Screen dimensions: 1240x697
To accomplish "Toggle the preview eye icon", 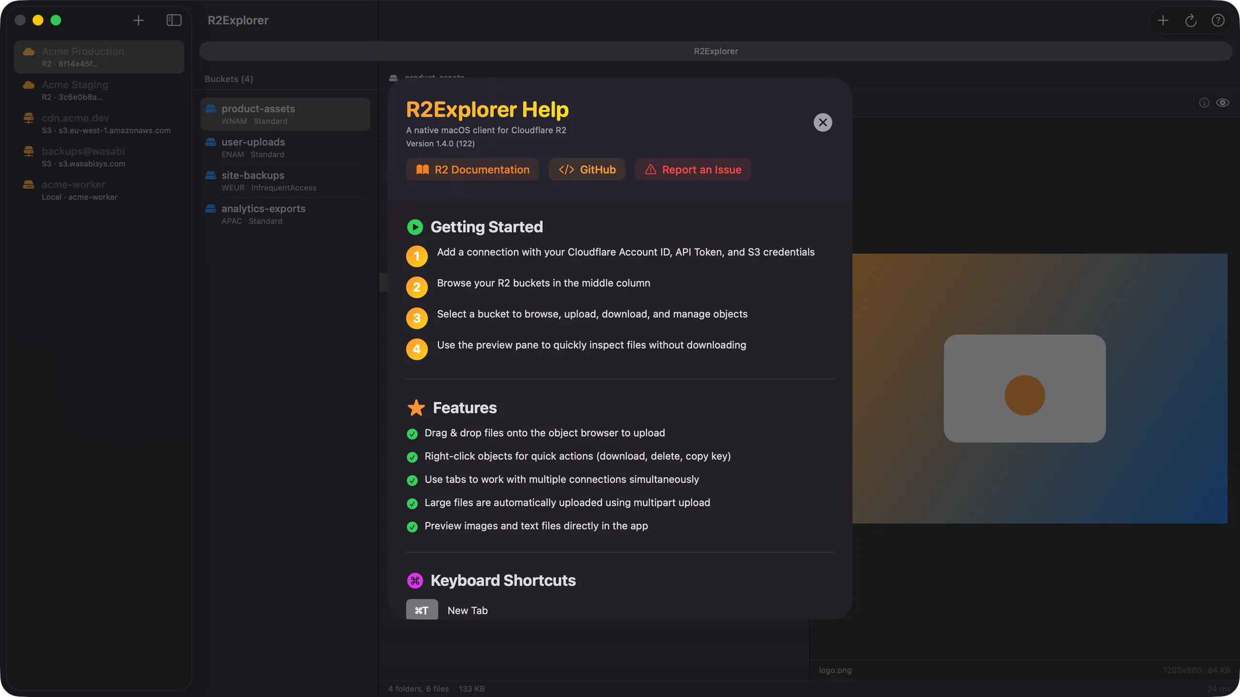I will [x=1223, y=103].
